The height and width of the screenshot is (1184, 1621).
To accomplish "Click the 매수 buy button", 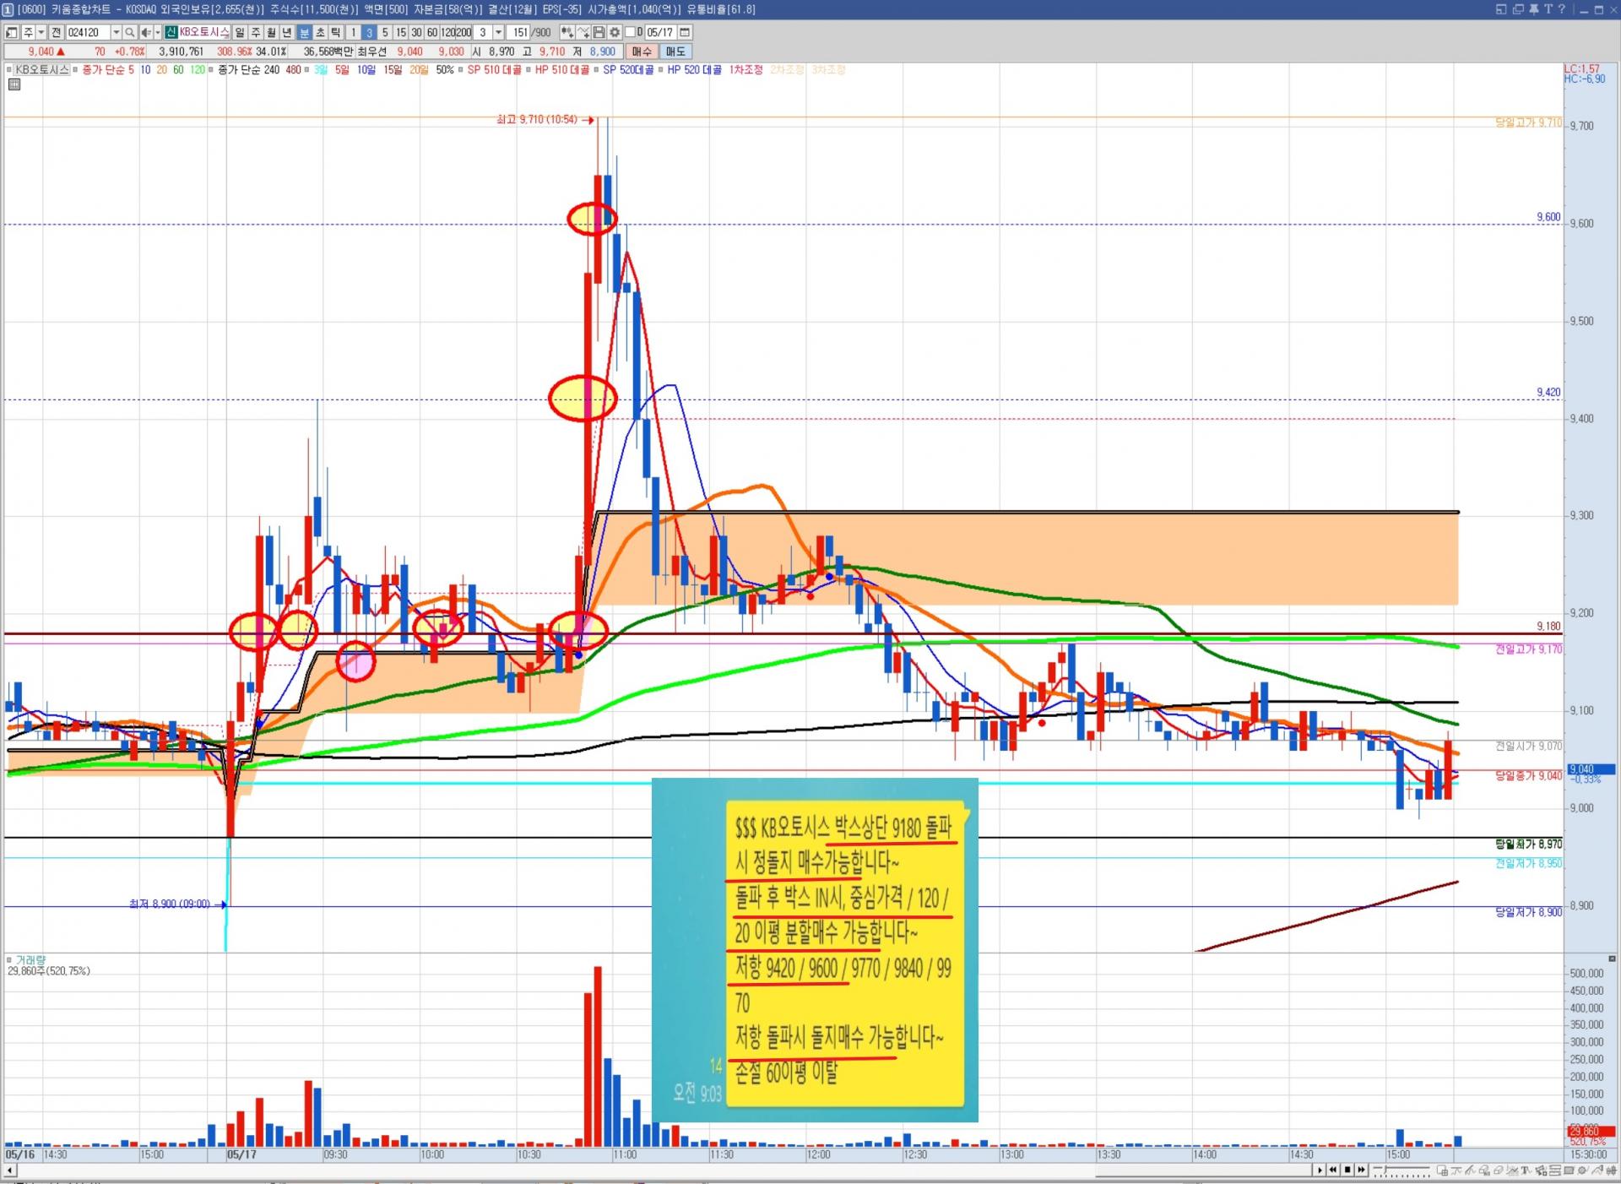I will (x=642, y=52).
